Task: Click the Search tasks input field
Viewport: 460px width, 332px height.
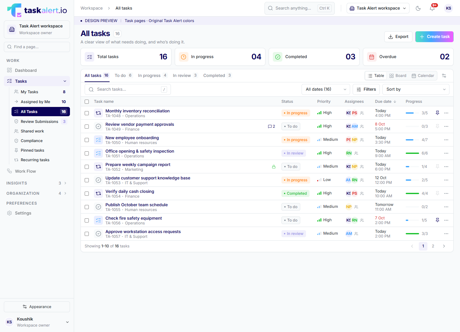Action: click(128, 89)
